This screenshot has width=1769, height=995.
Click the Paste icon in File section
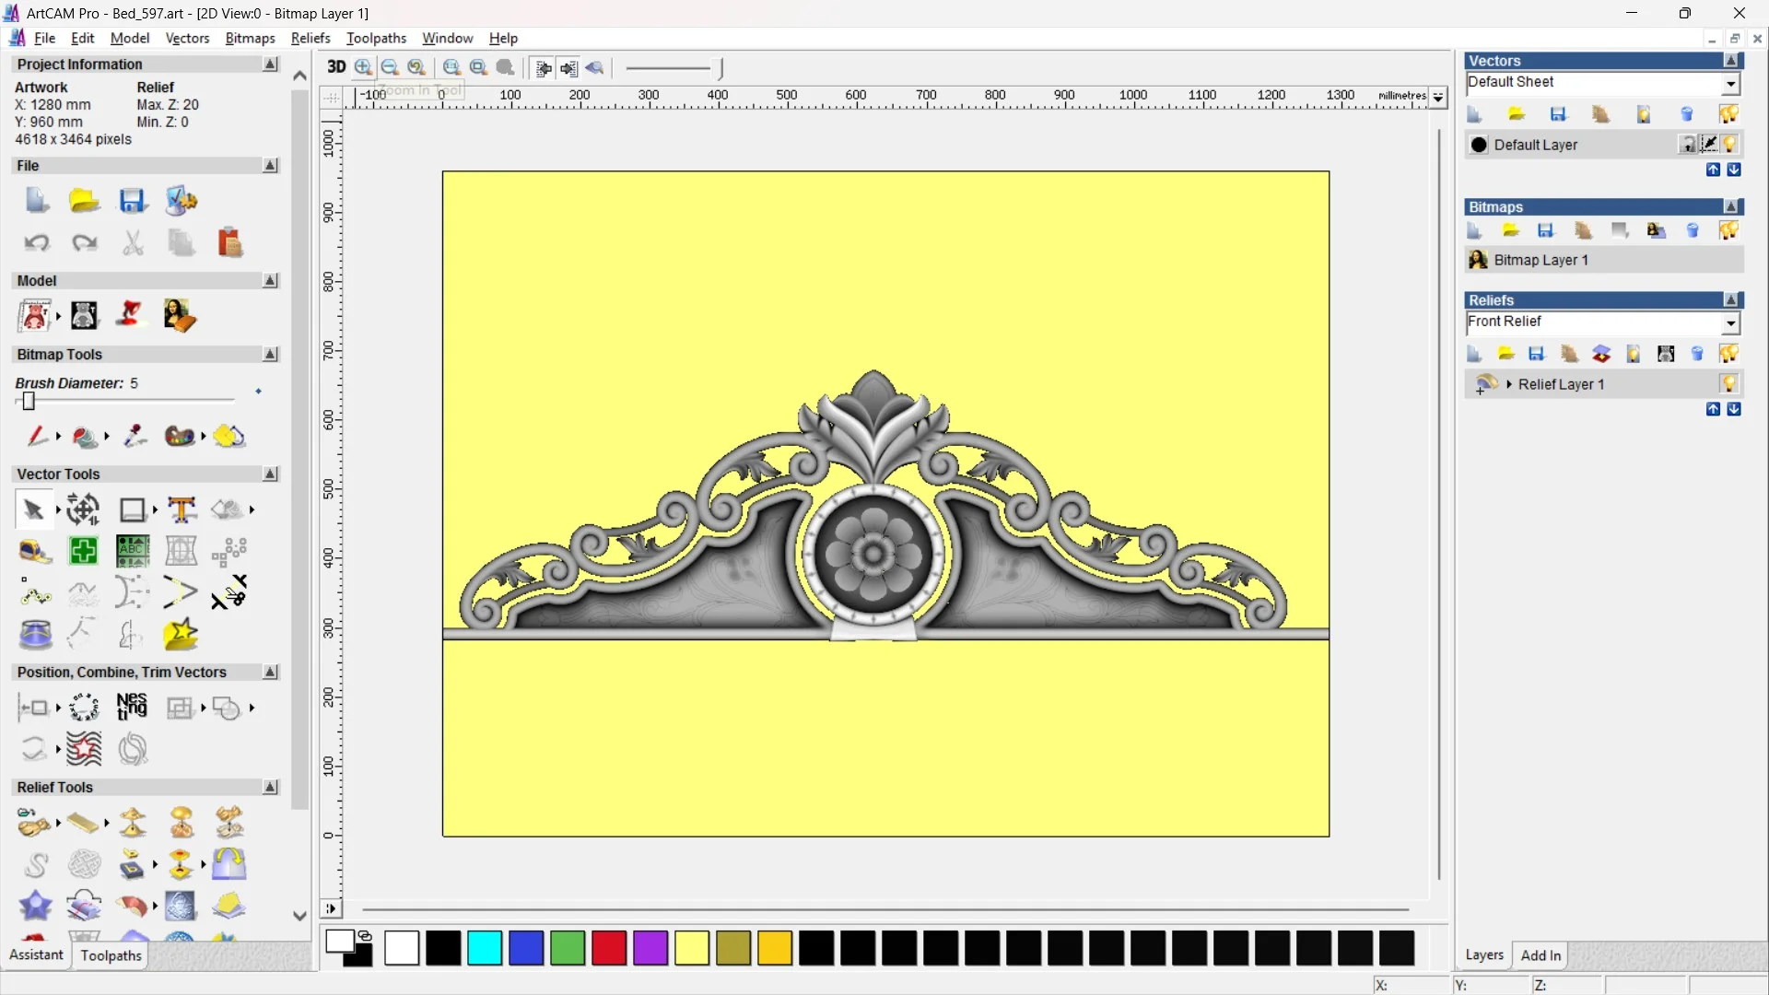[x=229, y=242]
